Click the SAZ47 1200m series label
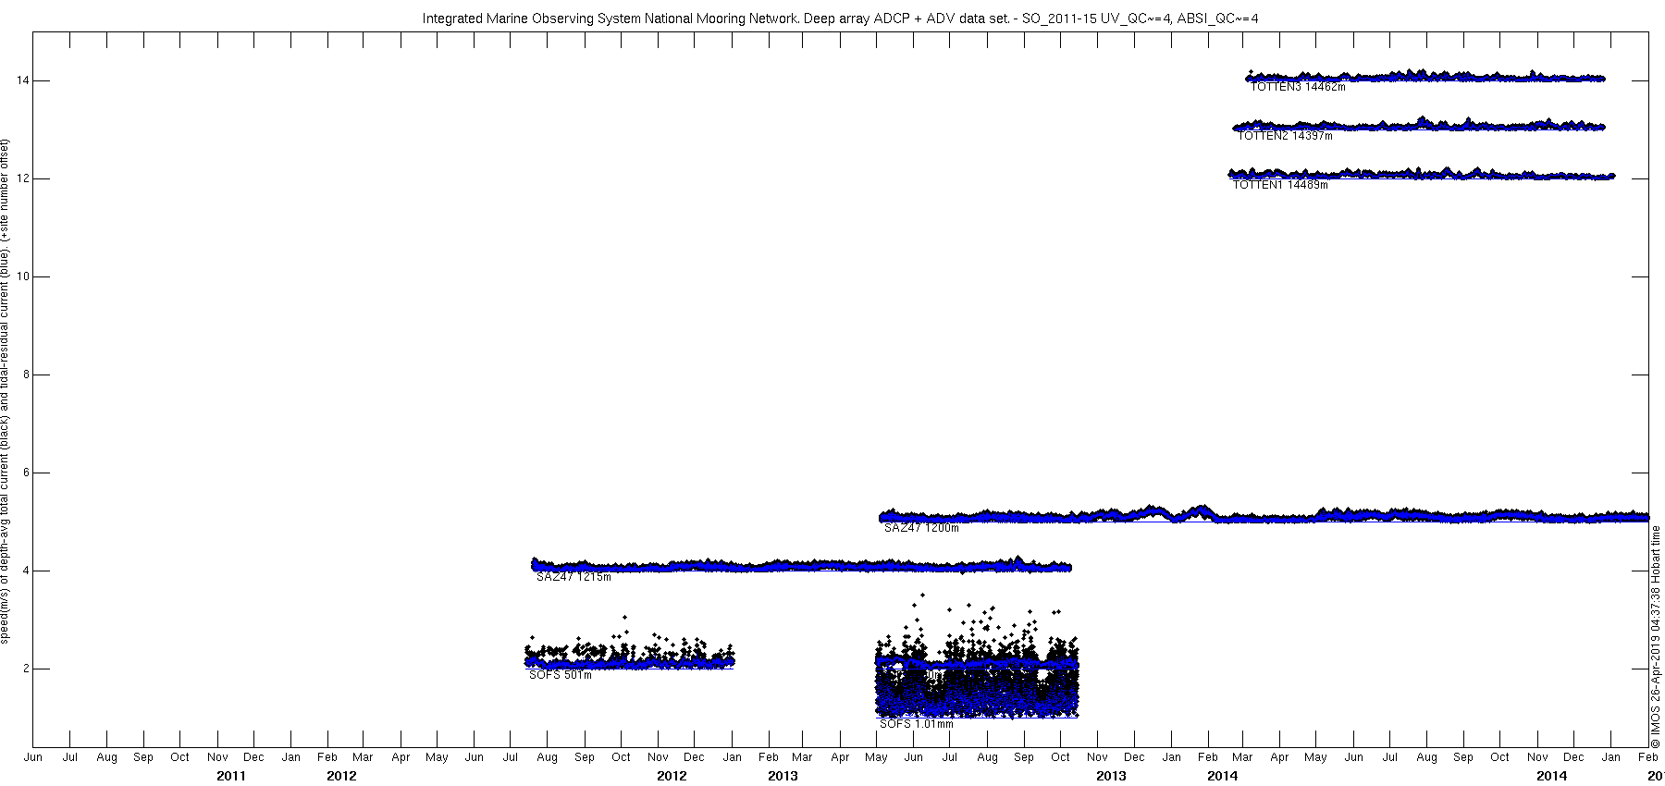 coord(921,528)
